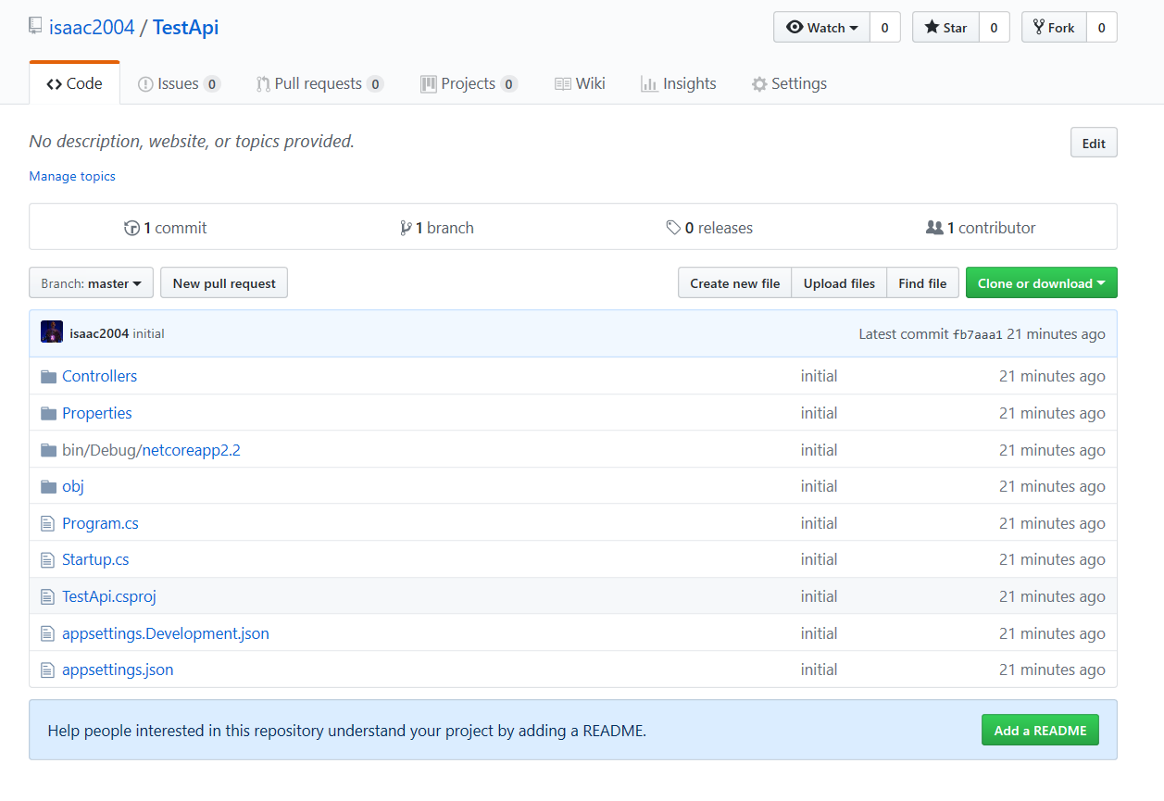Viewport: 1164px width, 801px height.
Task: Click the releases tag icon
Action: 673,228
